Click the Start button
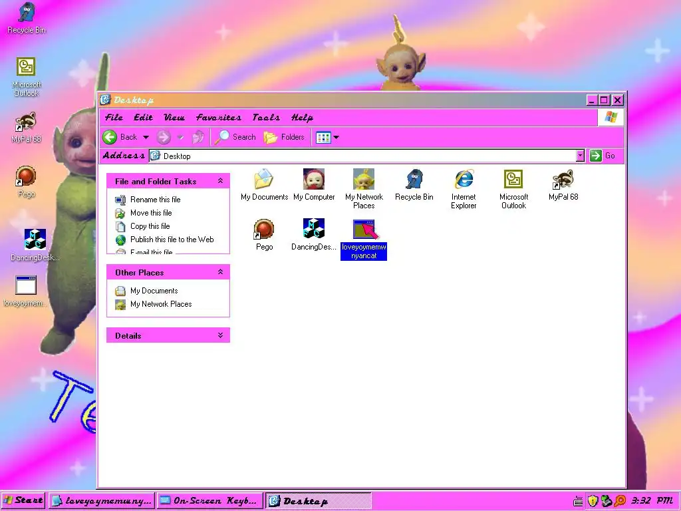Screen dimensions: 681x511 coord(23,501)
